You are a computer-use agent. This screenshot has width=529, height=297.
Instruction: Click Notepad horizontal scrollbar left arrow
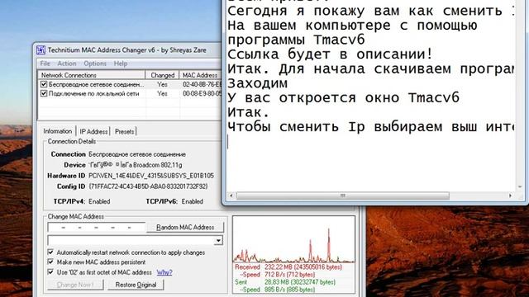coord(231,196)
